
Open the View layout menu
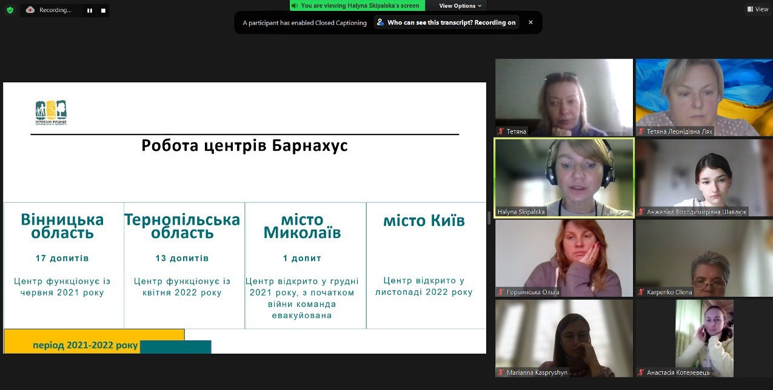pos(758,9)
